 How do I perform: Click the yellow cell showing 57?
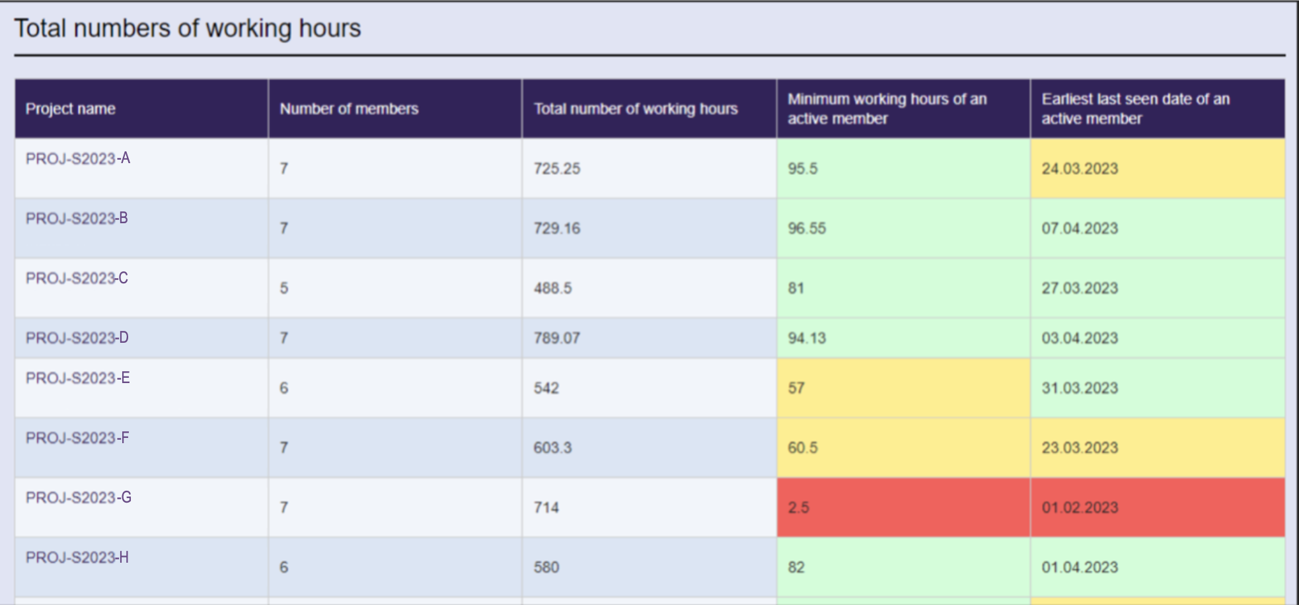(x=903, y=388)
